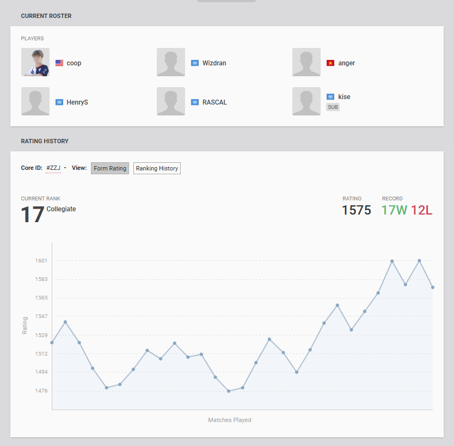Click the CURRENT ROSTER heading

(x=46, y=16)
